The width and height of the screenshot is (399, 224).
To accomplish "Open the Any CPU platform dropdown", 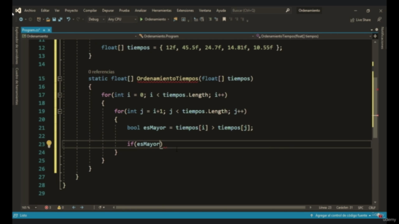I will [x=122, y=19].
